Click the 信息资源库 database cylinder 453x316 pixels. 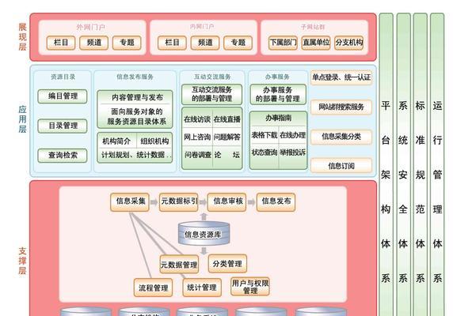204,233
